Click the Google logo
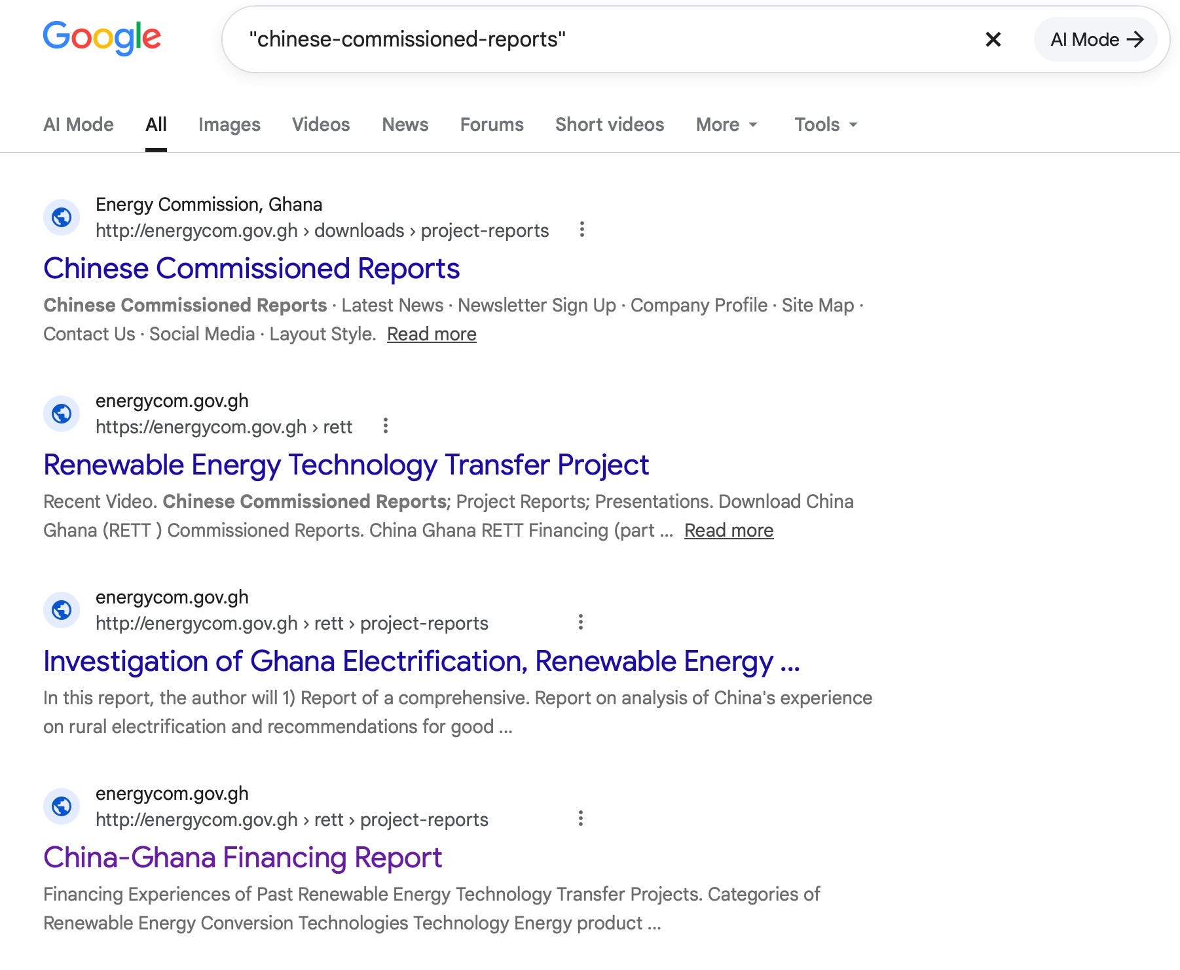 click(101, 38)
